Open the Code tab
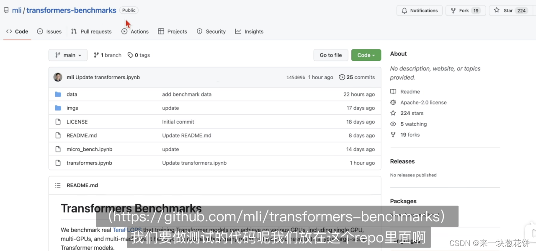Viewport: 536px width, 251px height. pyautogui.click(x=17, y=31)
